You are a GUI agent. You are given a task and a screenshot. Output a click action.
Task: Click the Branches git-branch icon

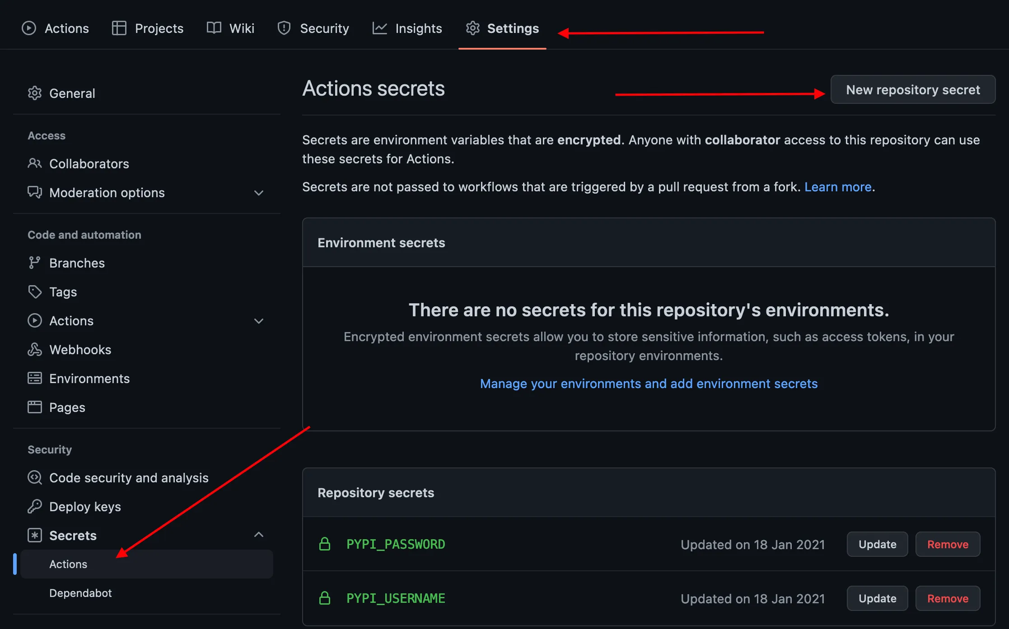35,263
